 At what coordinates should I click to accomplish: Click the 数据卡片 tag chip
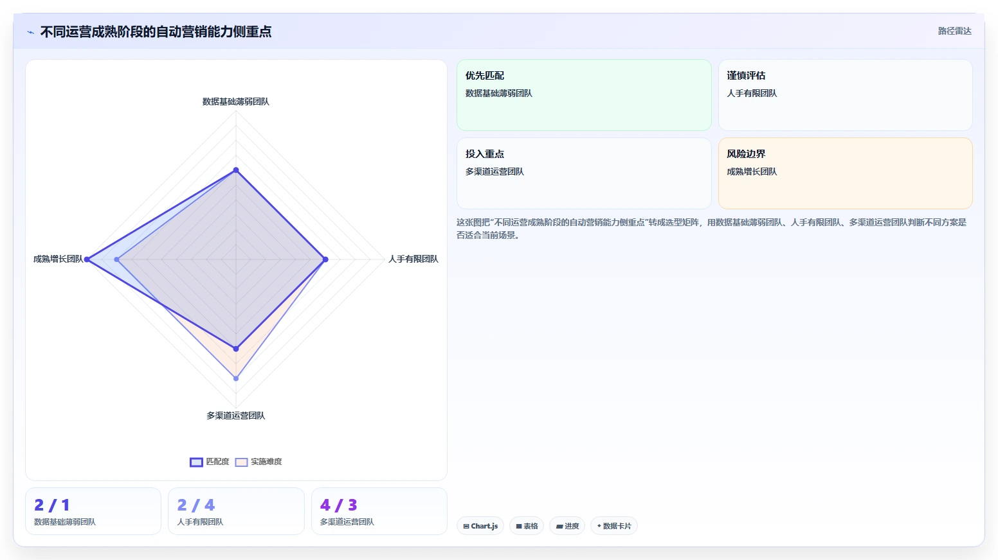(x=614, y=526)
